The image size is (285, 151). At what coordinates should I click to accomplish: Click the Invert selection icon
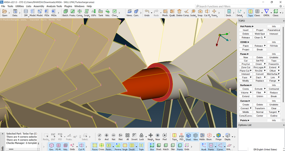(x=135, y=137)
